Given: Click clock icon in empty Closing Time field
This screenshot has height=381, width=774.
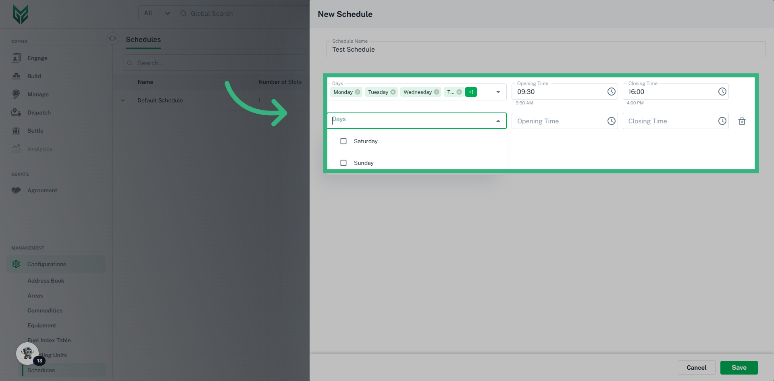Looking at the screenshot, I should pyautogui.click(x=722, y=121).
